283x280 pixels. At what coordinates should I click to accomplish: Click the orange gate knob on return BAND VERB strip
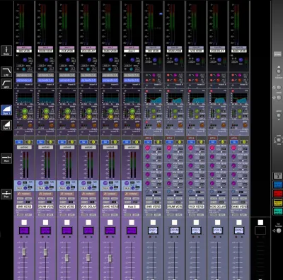[x=245, y=125]
